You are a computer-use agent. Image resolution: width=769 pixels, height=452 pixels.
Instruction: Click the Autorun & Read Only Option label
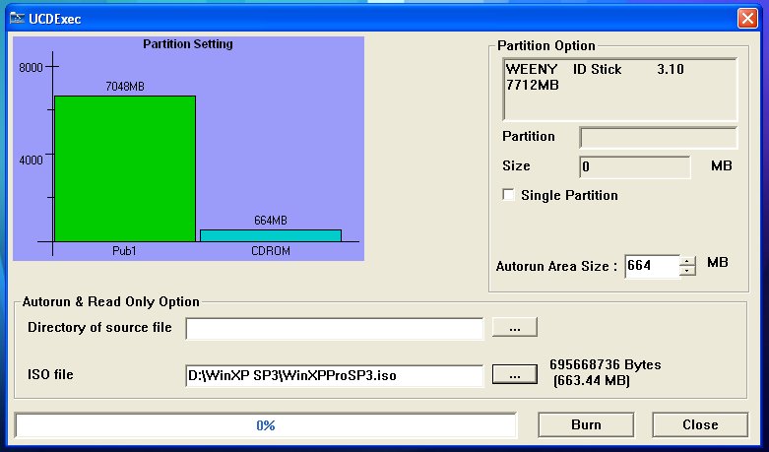[111, 301]
